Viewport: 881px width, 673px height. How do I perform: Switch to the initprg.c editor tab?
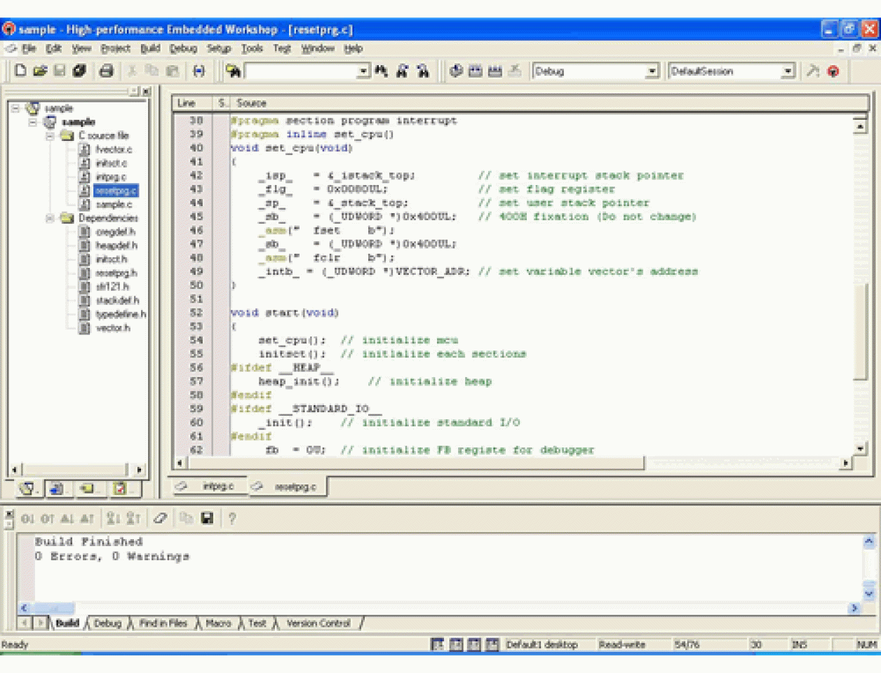click(x=217, y=485)
